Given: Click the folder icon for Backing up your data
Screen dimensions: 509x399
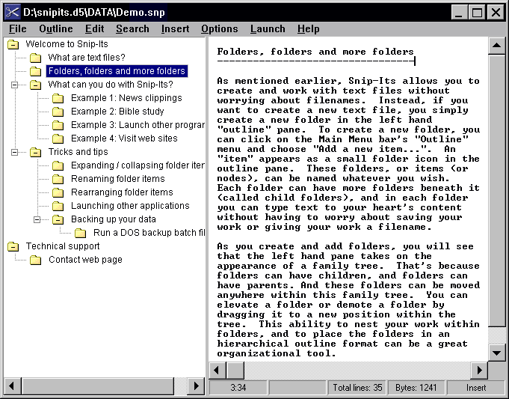Looking at the screenshot, I should coord(58,220).
